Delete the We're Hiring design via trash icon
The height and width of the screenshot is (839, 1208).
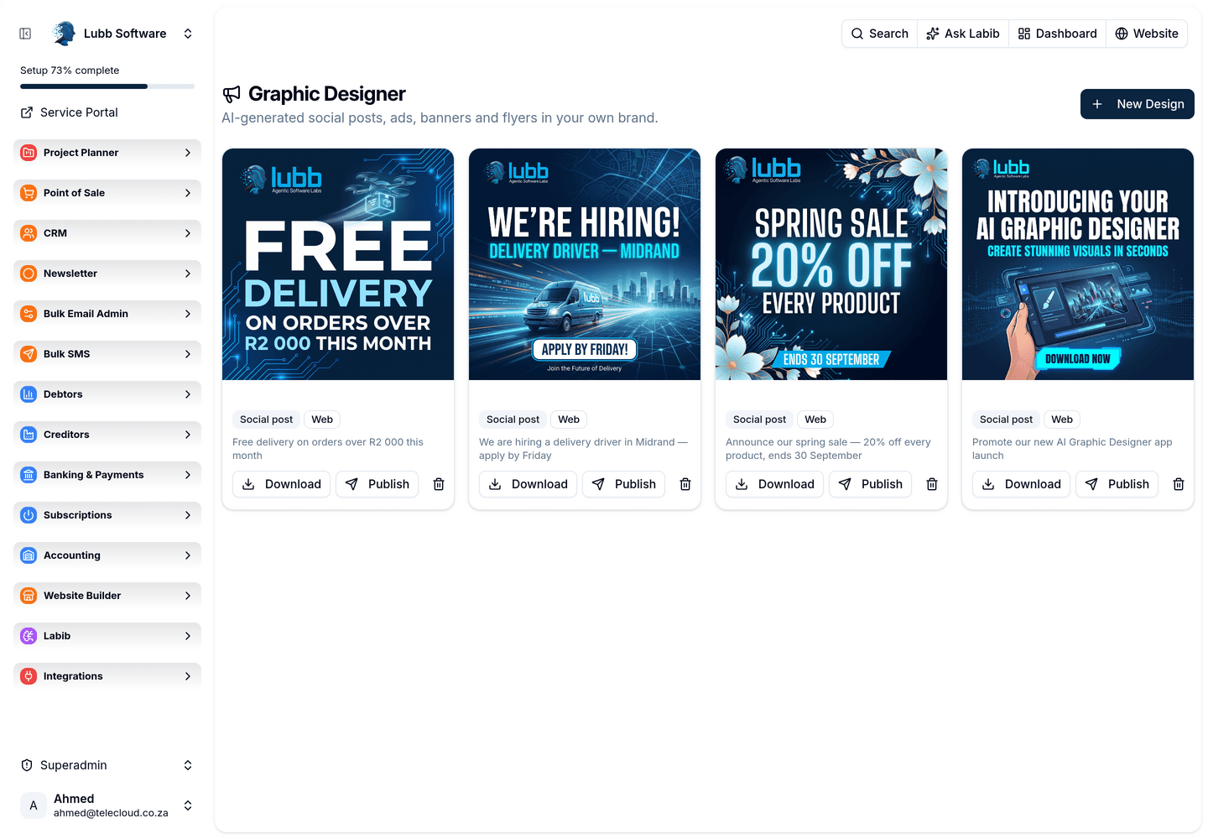point(685,484)
